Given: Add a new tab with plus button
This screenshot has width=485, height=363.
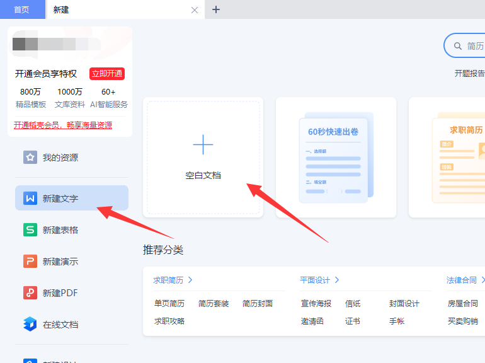Looking at the screenshot, I should (216, 9).
